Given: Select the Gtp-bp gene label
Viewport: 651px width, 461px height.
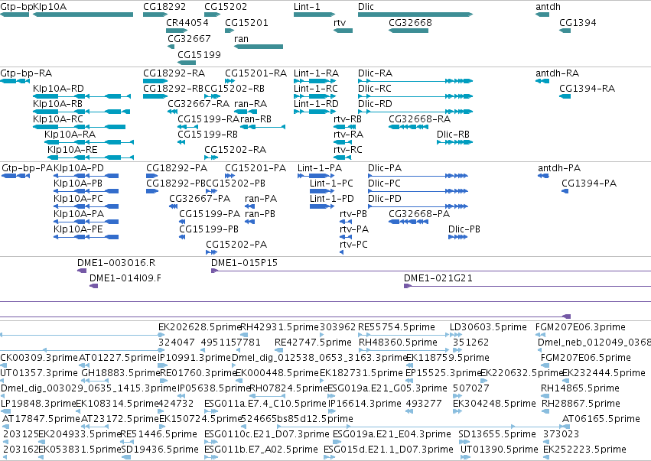Looking at the screenshot, I should (x=16, y=7).
